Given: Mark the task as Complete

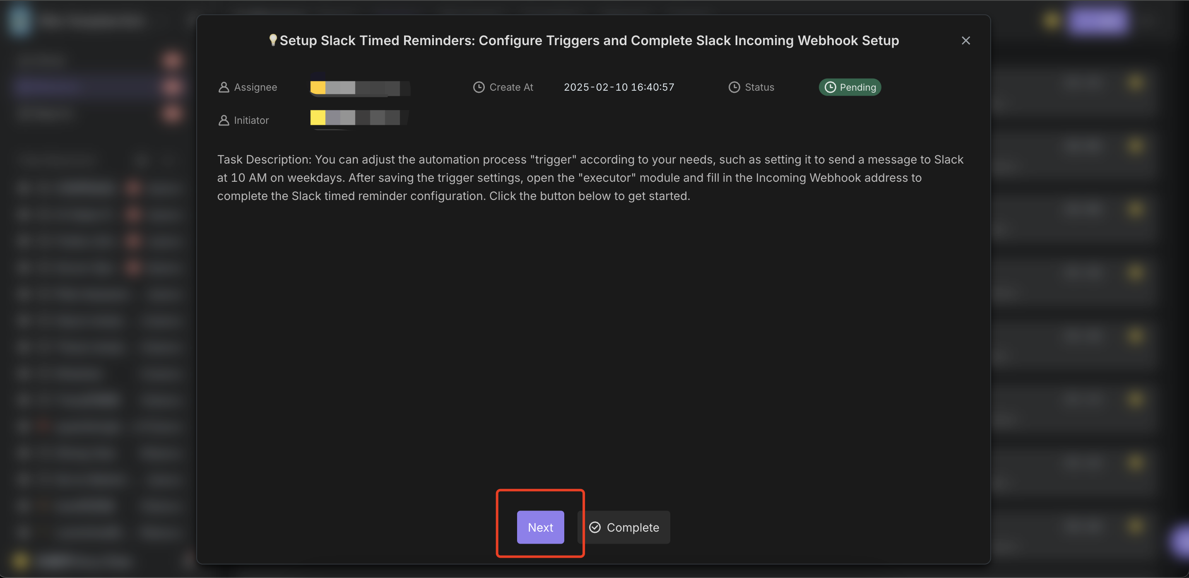Looking at the screenshot, I should (623, 527).
